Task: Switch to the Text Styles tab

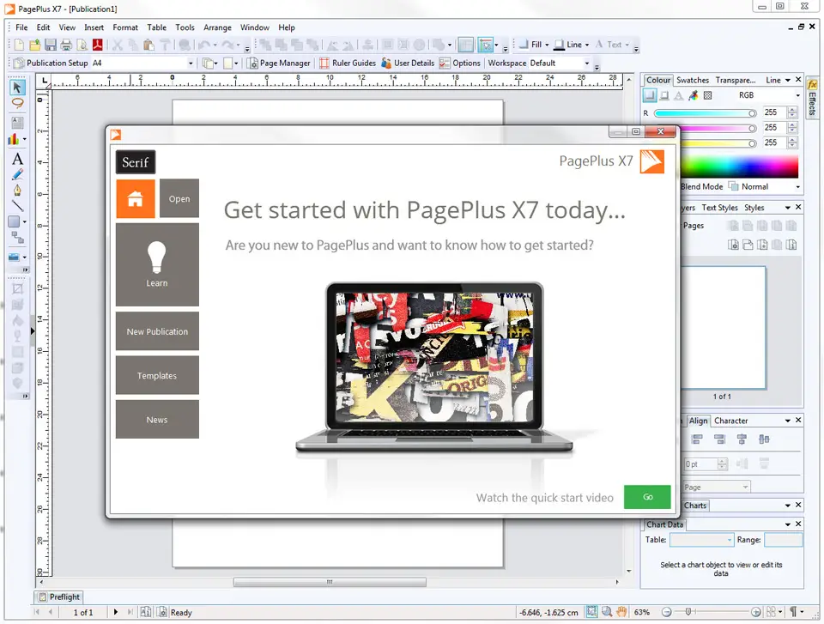Action: click(719, 208)
